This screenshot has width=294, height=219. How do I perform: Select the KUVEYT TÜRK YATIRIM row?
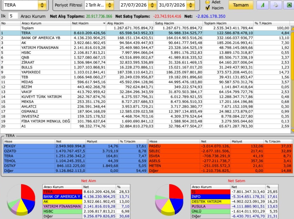point(145,97)
